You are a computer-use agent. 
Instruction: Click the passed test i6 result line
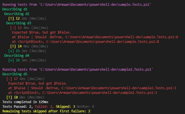(x=27, y=60)
